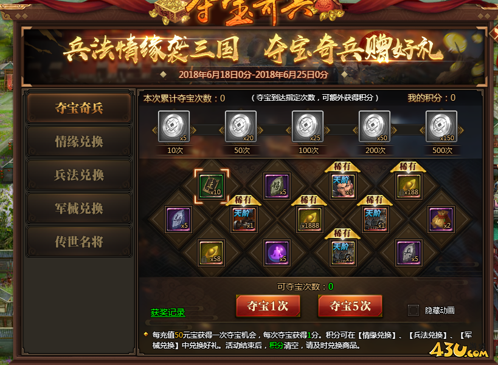The image size is (498, 365).
Task: Click the gold ingot x58 prize
Action: [211, 253]
